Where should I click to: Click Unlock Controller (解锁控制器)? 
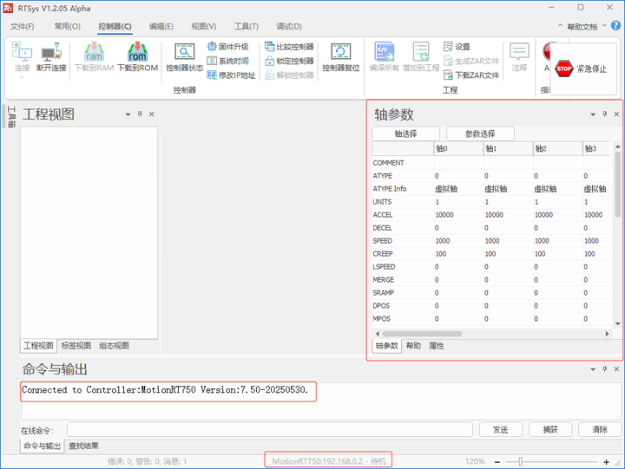pos(289,75)
